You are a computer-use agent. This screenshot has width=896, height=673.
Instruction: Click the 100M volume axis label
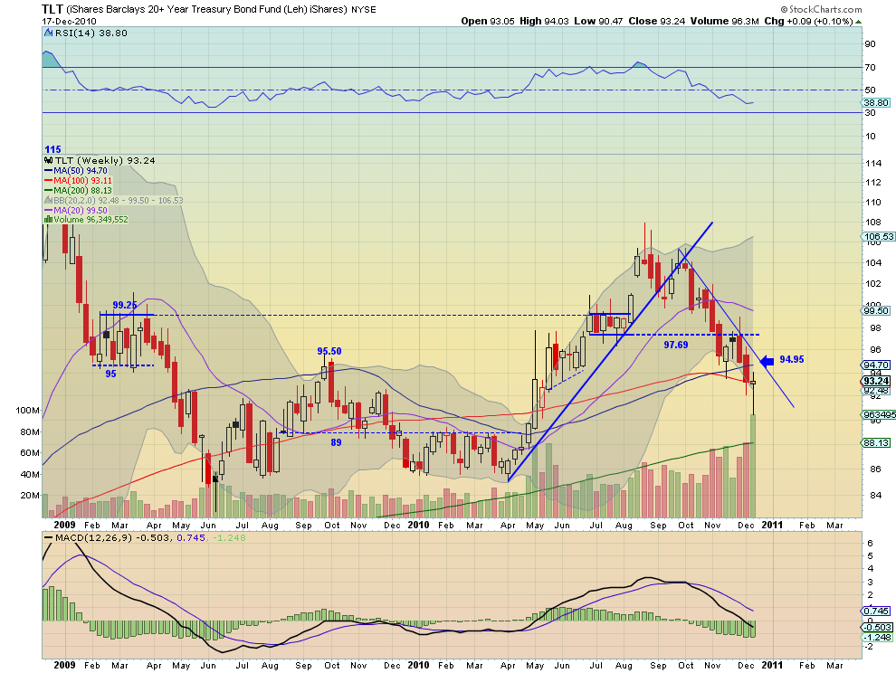pos(28,410)
